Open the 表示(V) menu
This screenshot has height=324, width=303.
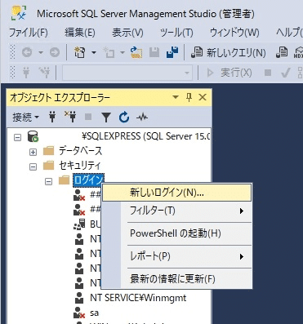(127, 33)
